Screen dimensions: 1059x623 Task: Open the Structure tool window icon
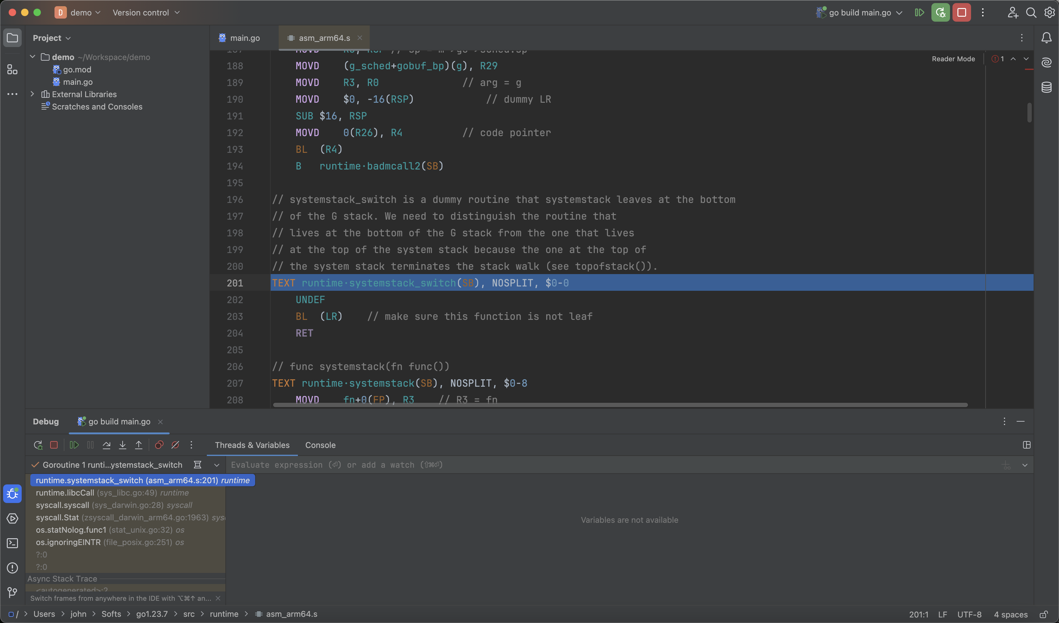click(12, 69)
